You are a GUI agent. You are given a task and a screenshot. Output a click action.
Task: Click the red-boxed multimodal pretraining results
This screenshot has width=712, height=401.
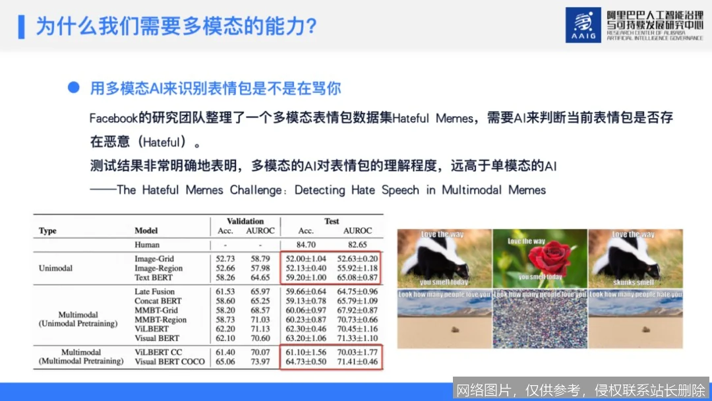click(x=332, y=357)
